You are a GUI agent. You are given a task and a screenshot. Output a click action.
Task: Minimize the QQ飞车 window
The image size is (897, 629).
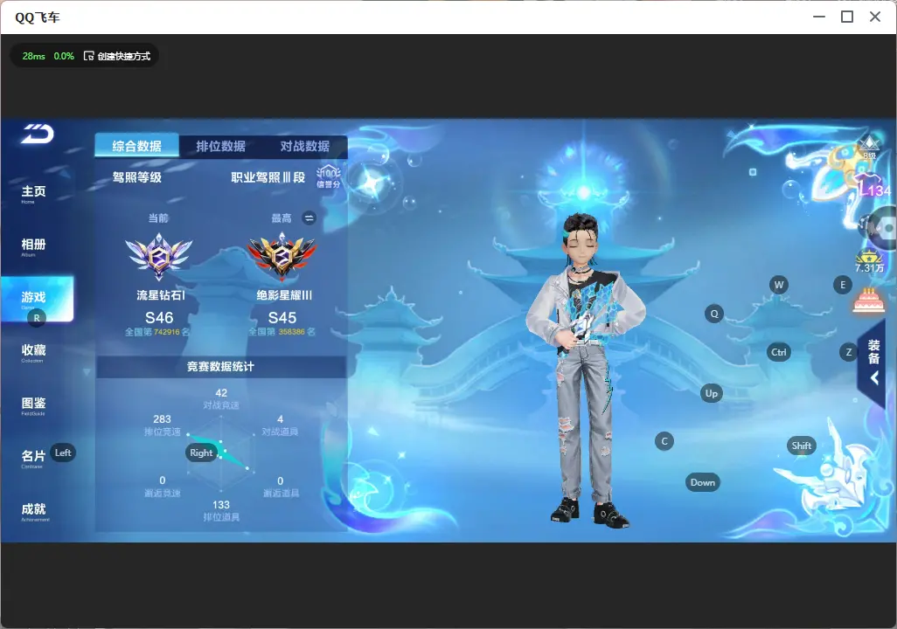(819, 17)
